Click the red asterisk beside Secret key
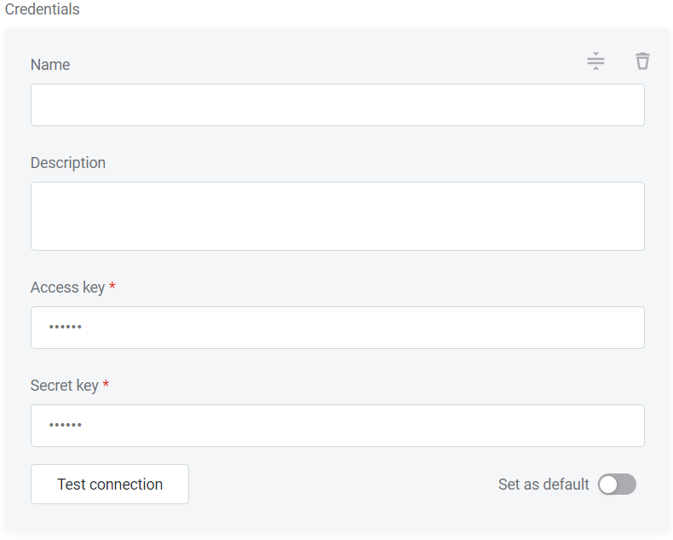Viewport: 673px width, 540px height. 106,386
